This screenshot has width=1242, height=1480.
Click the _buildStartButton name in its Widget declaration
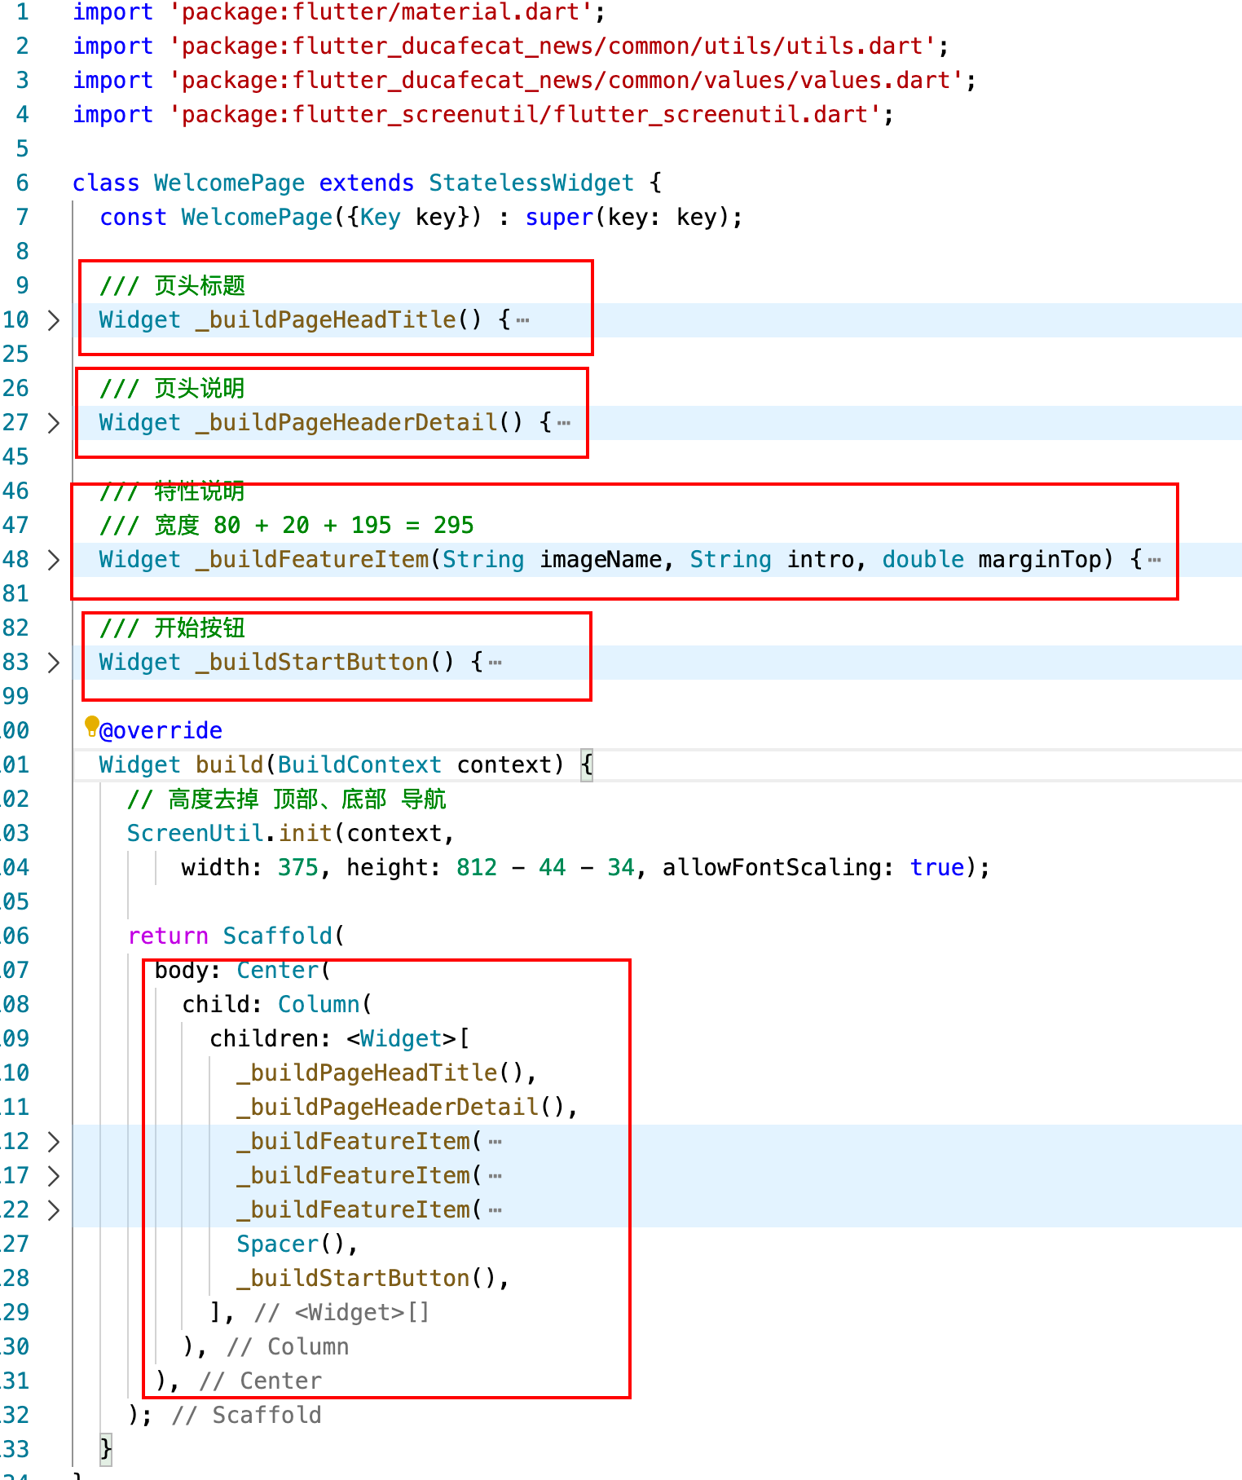[x=312, y=663]
